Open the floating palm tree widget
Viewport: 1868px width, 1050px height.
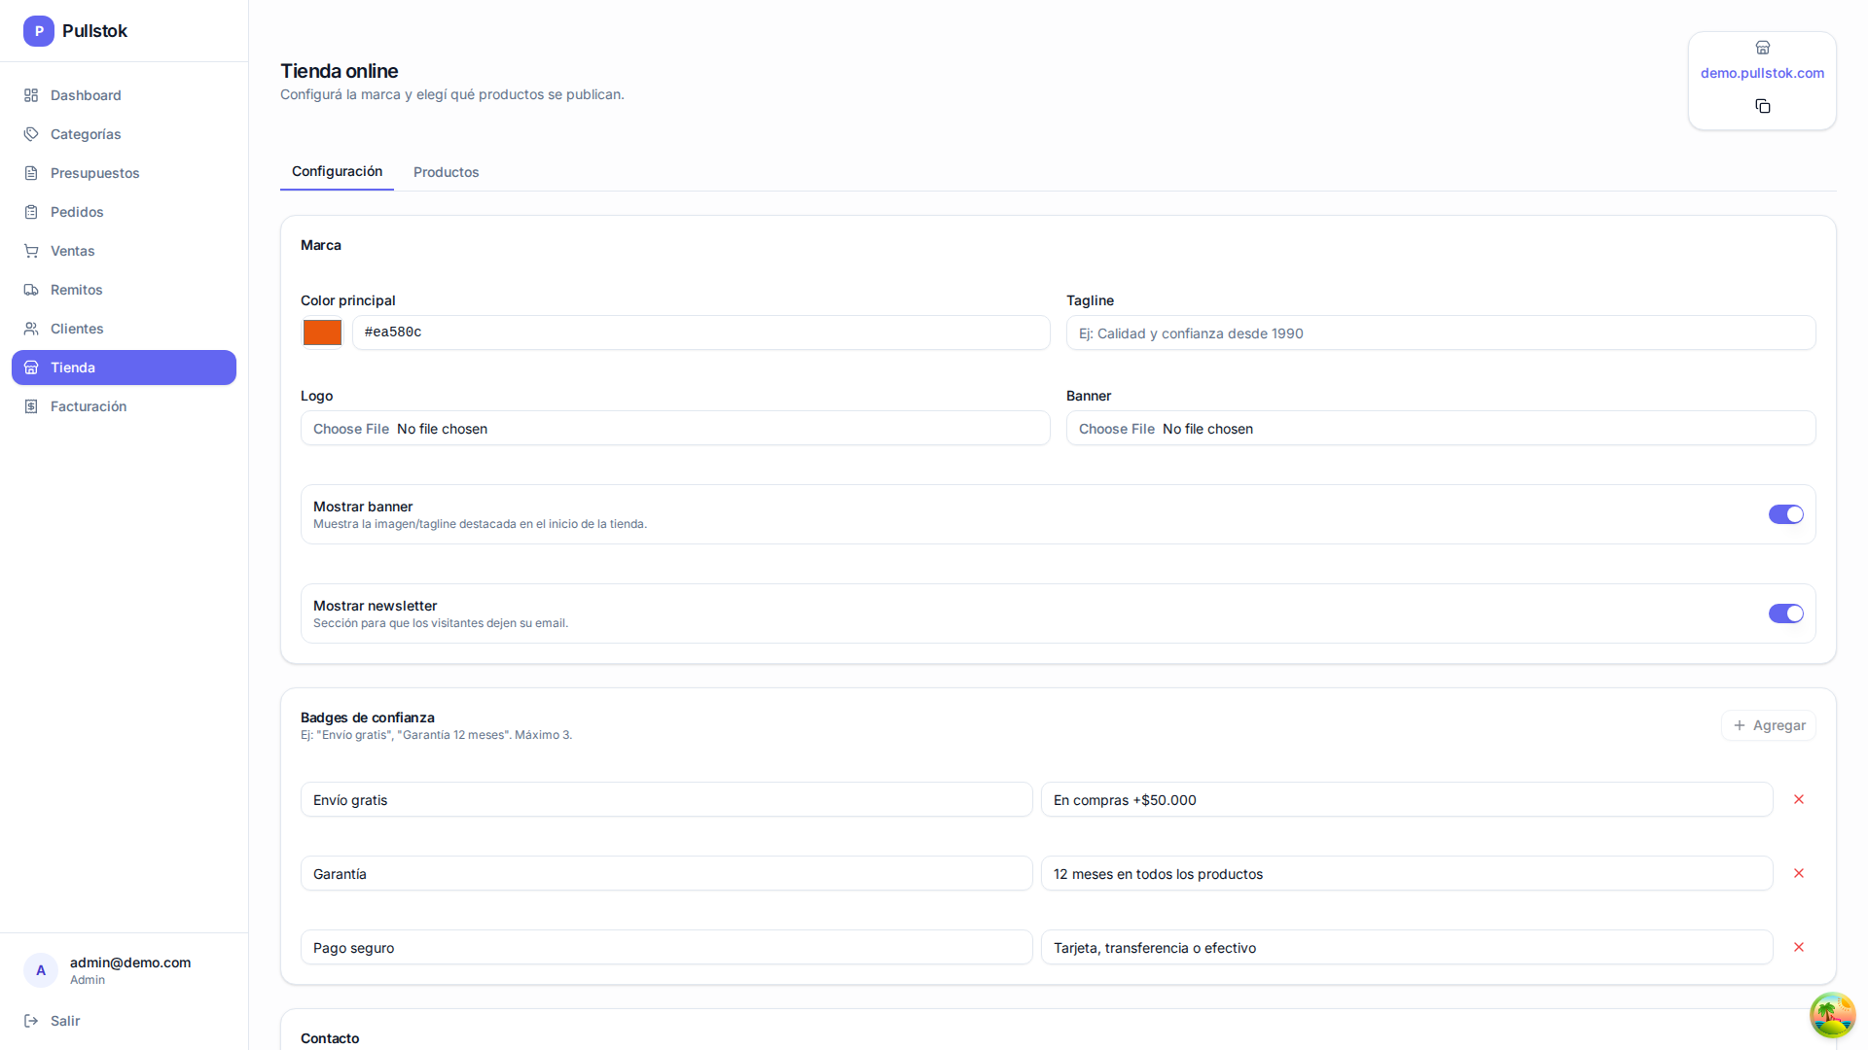click(x=1832, y=1015)
